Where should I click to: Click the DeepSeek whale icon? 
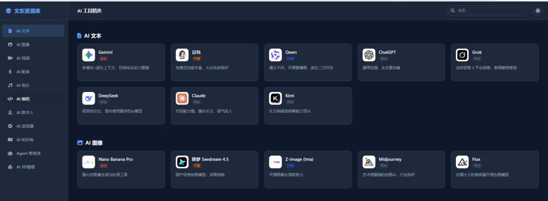(x=89, y=98)
